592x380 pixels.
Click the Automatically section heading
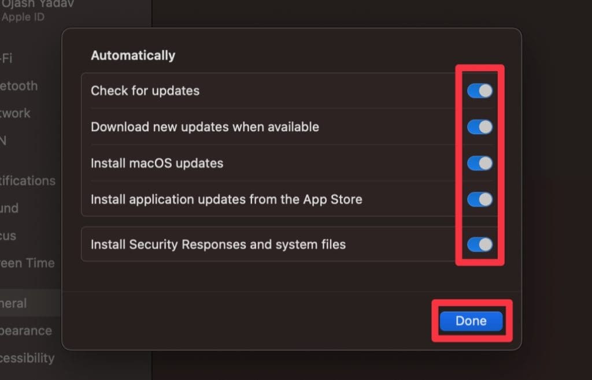tap(133, 55)
